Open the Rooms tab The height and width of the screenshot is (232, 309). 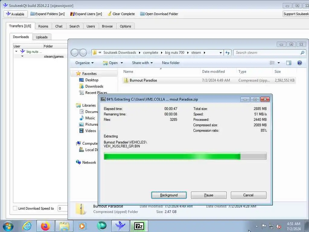click(43, 26)
